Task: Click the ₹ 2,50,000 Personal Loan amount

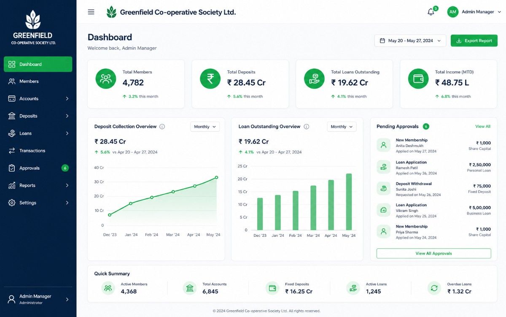Action: (480, 165)
